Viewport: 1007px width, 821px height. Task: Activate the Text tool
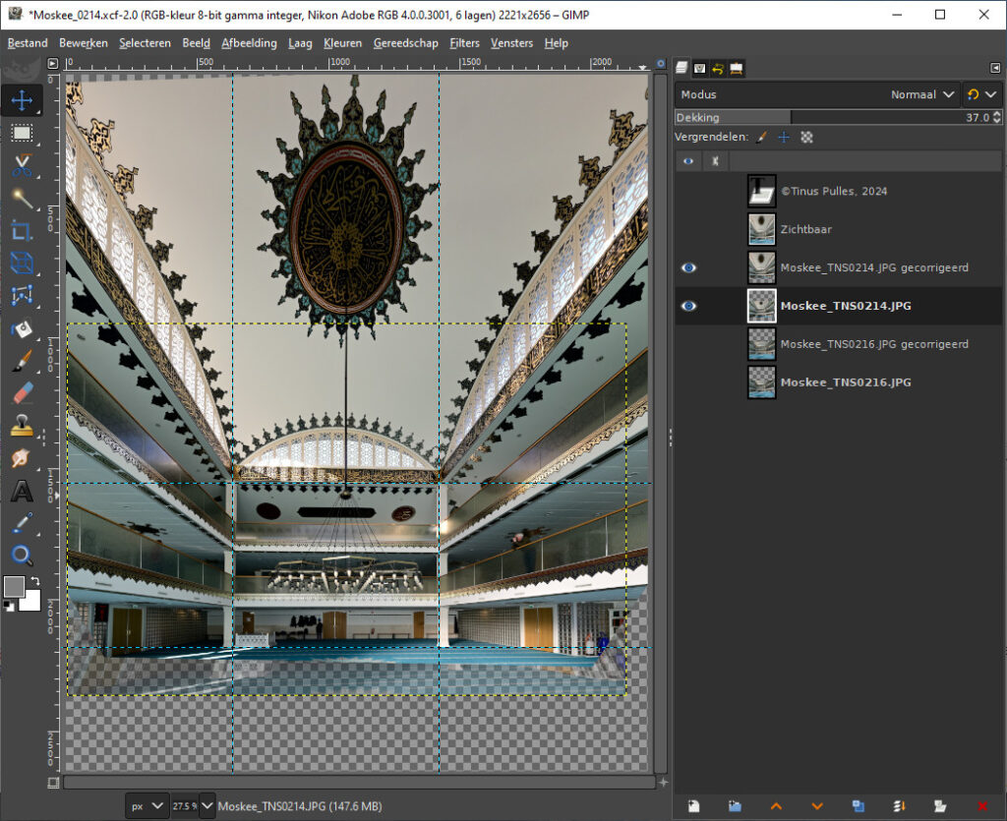[21, 491]
